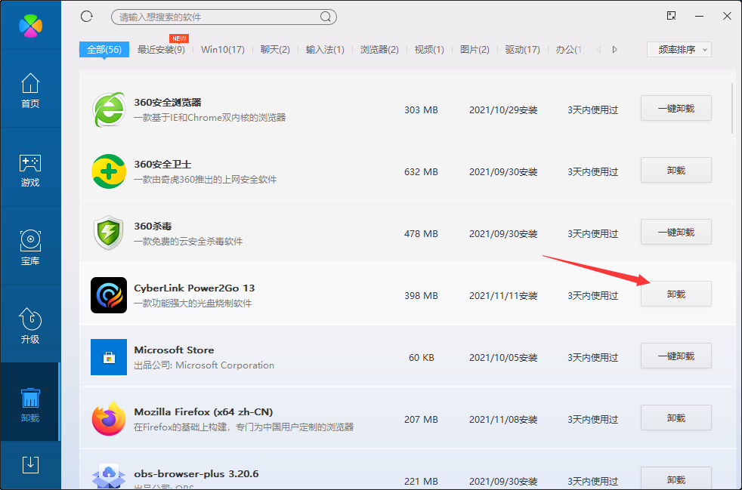742x490 pixels.
Task: Switch to the 聊天(2) tab
Action: pyautogui.click(x=275, y=50)
